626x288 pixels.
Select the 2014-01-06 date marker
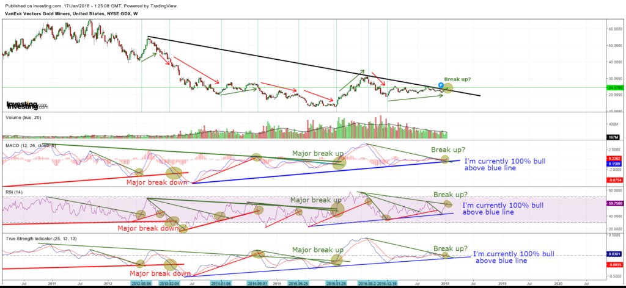click(221, 283)
